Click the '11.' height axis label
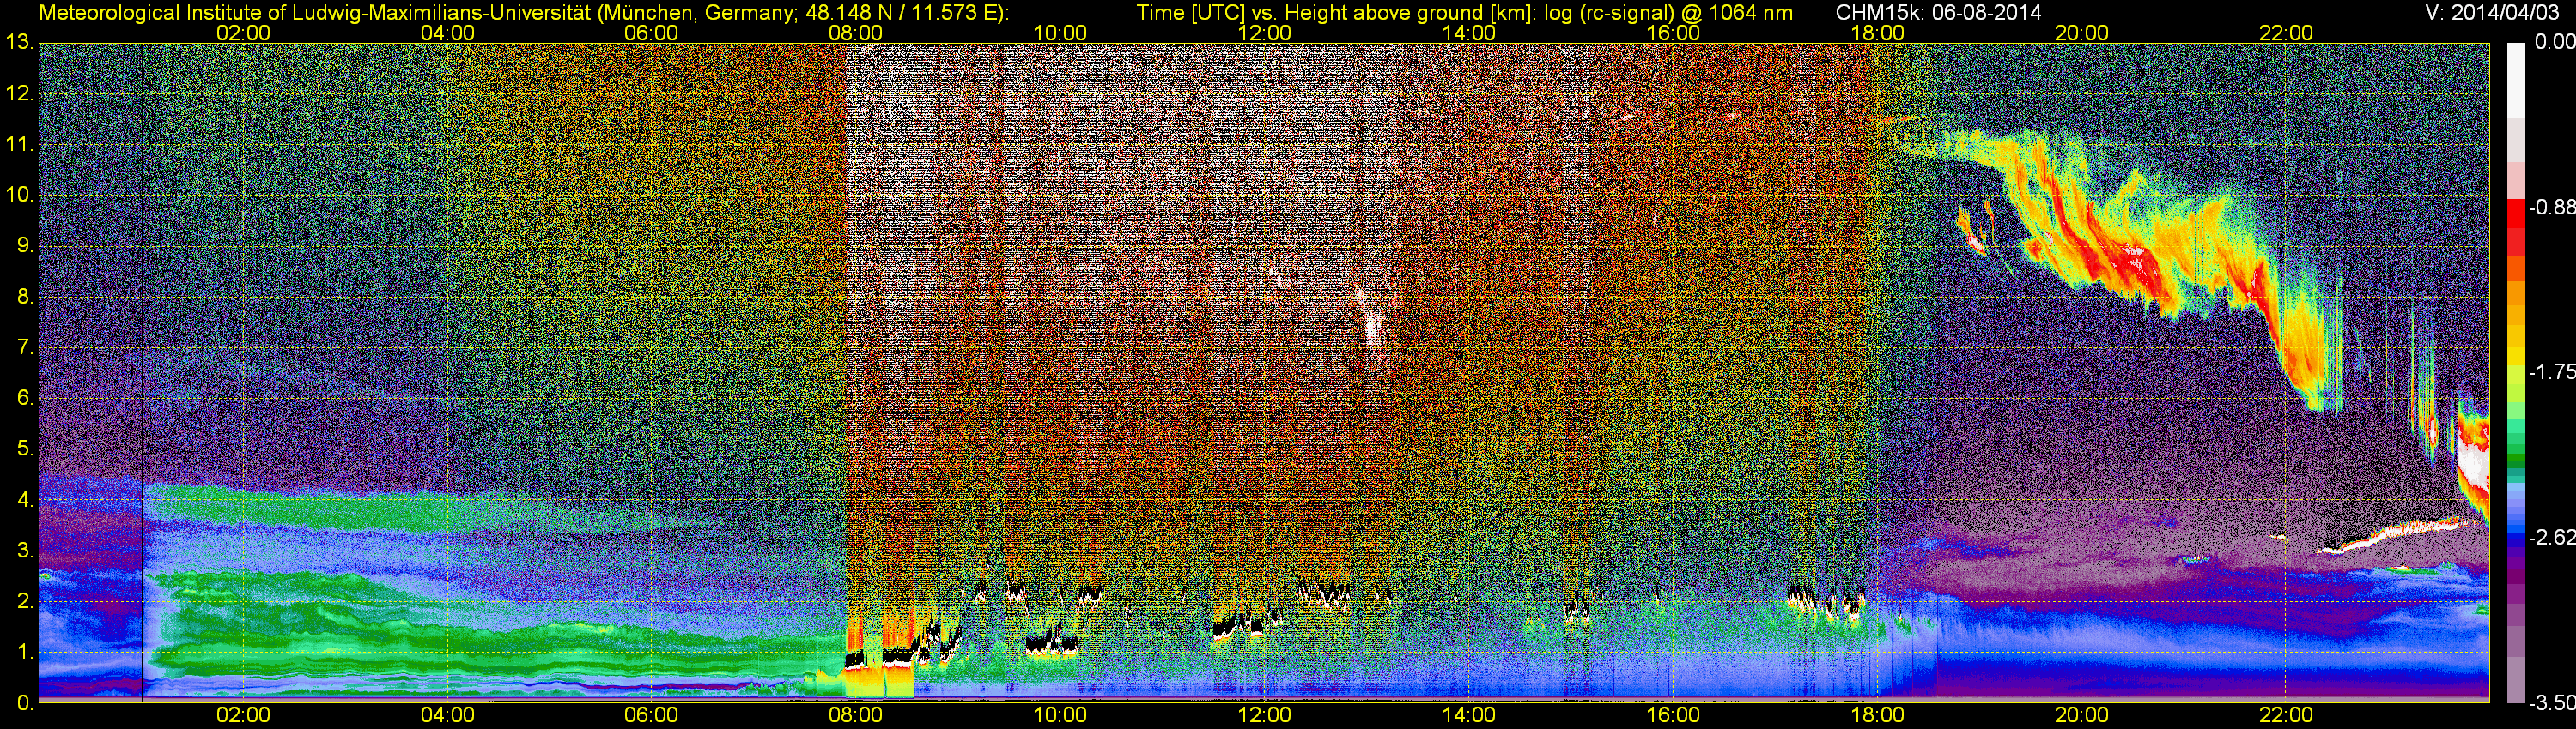 [x=19, y=144]
